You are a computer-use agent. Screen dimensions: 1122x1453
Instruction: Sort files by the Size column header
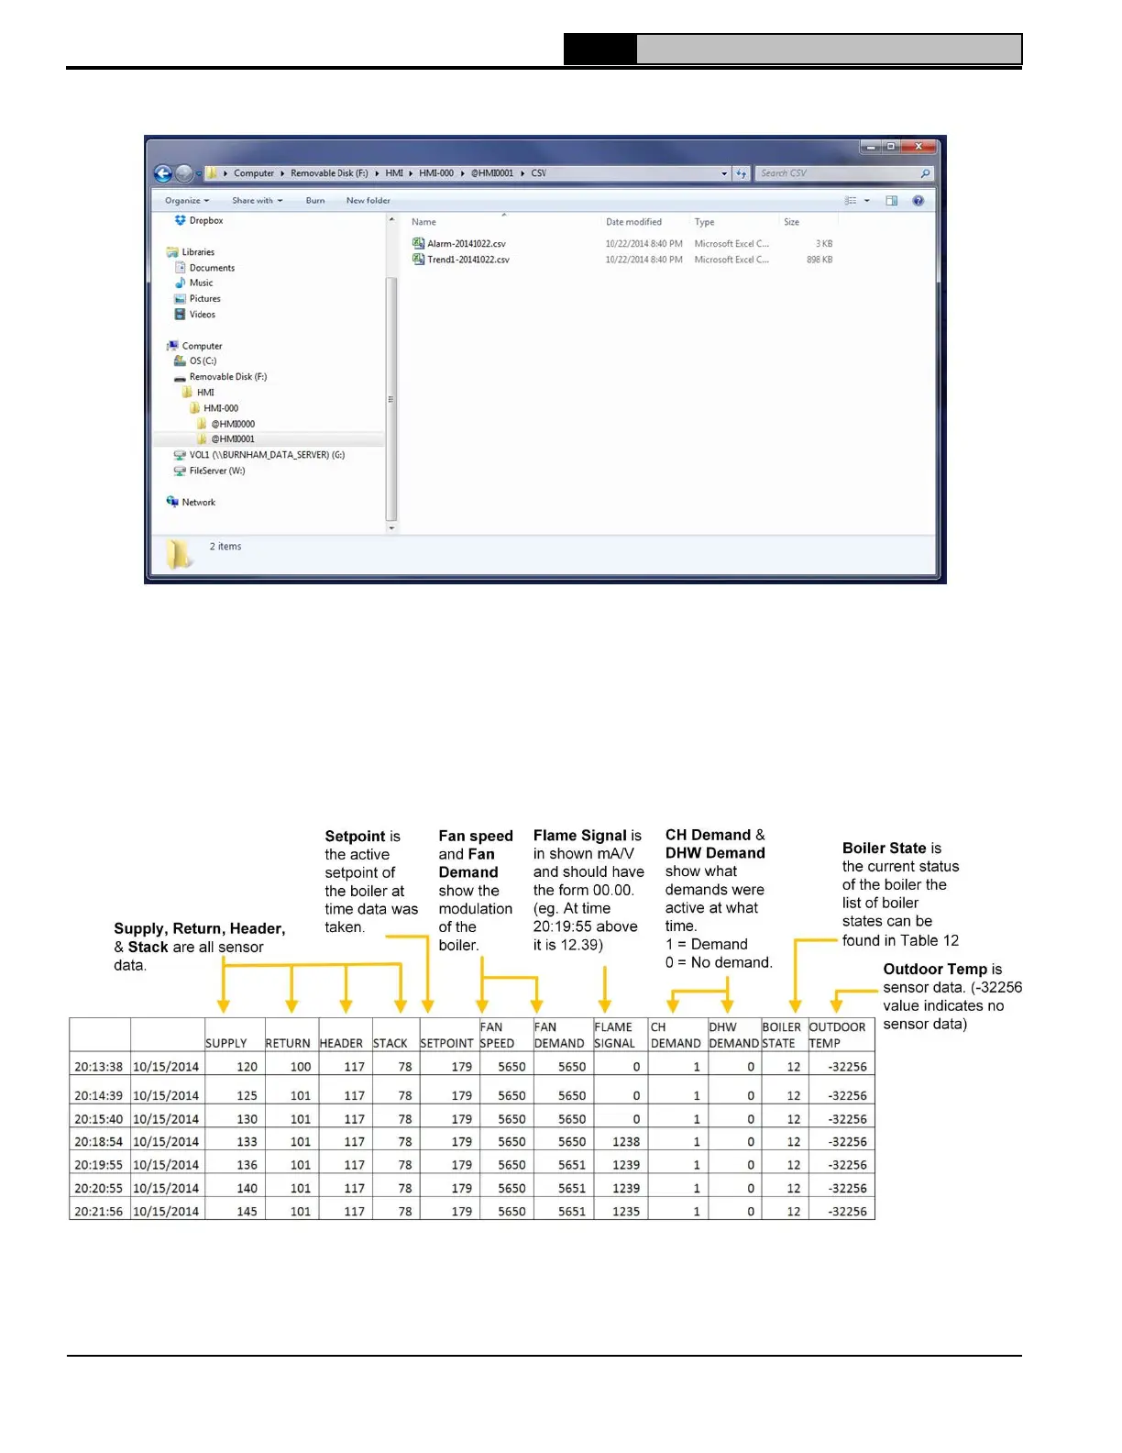coord(791,222)
